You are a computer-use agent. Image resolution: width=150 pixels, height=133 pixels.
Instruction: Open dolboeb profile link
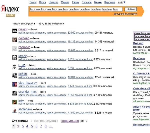pos(24,38)
